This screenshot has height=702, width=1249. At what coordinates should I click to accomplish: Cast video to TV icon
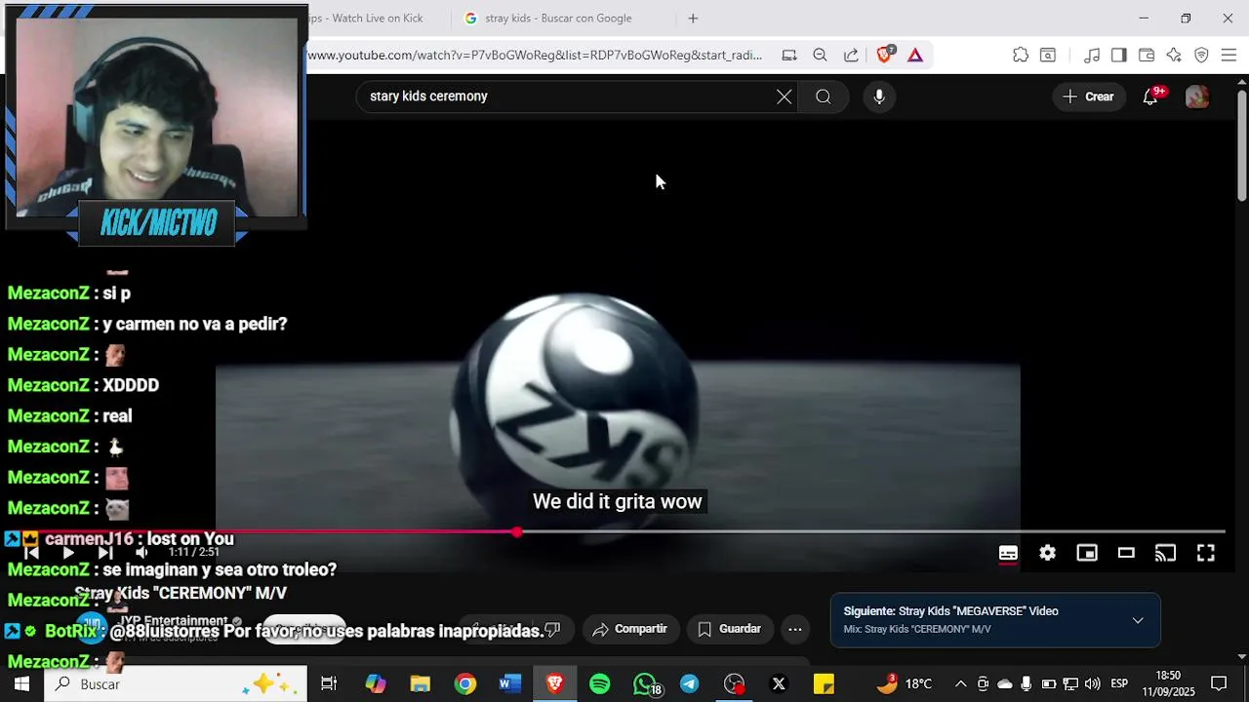[1166, 553]
